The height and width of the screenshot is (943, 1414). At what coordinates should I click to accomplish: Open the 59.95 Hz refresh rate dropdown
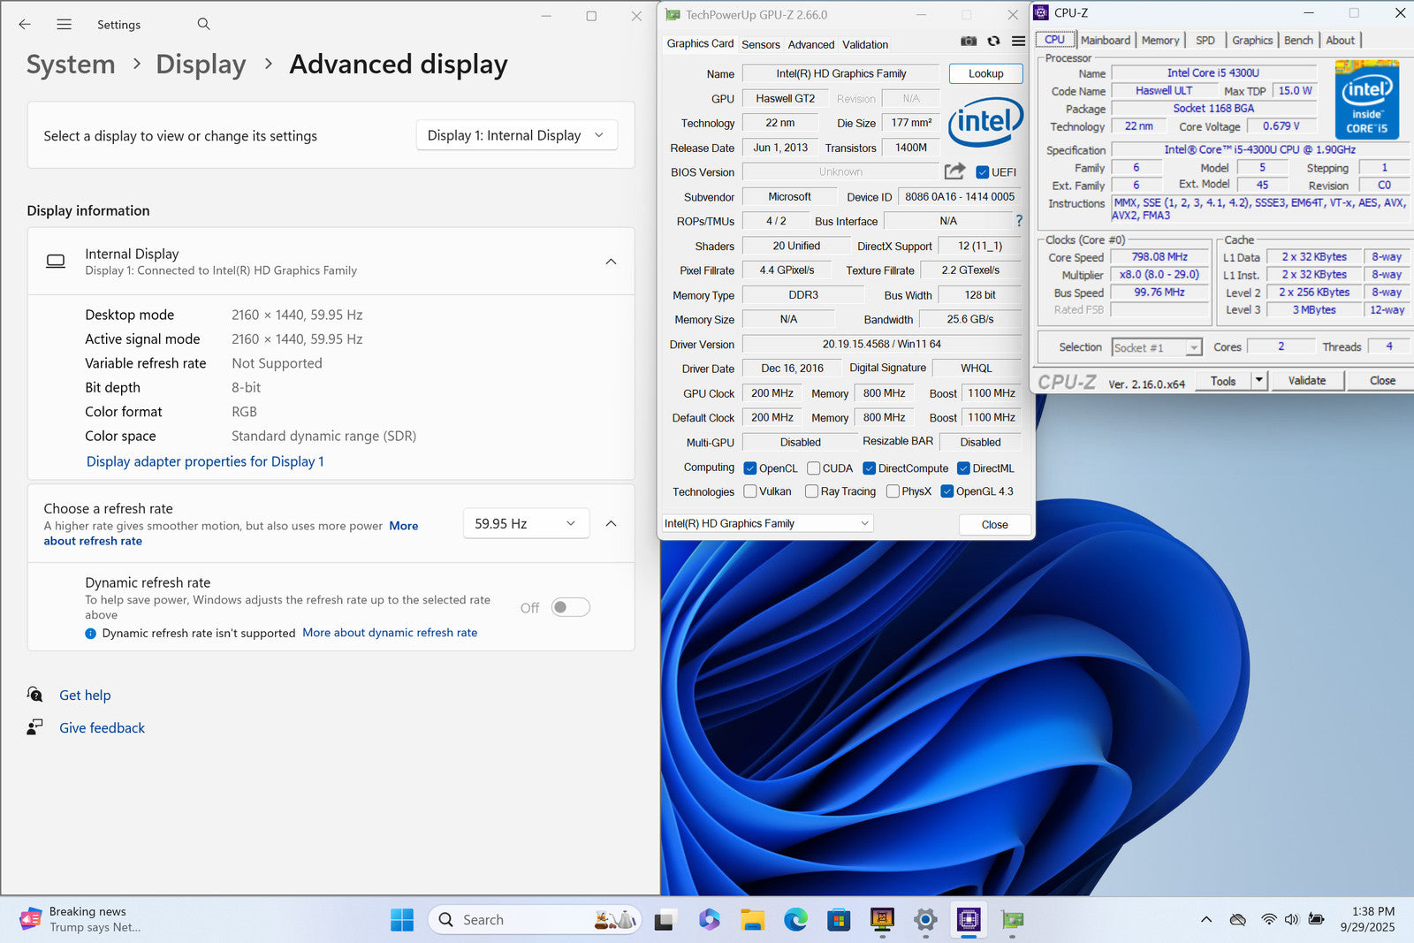[x=525, y=524]
